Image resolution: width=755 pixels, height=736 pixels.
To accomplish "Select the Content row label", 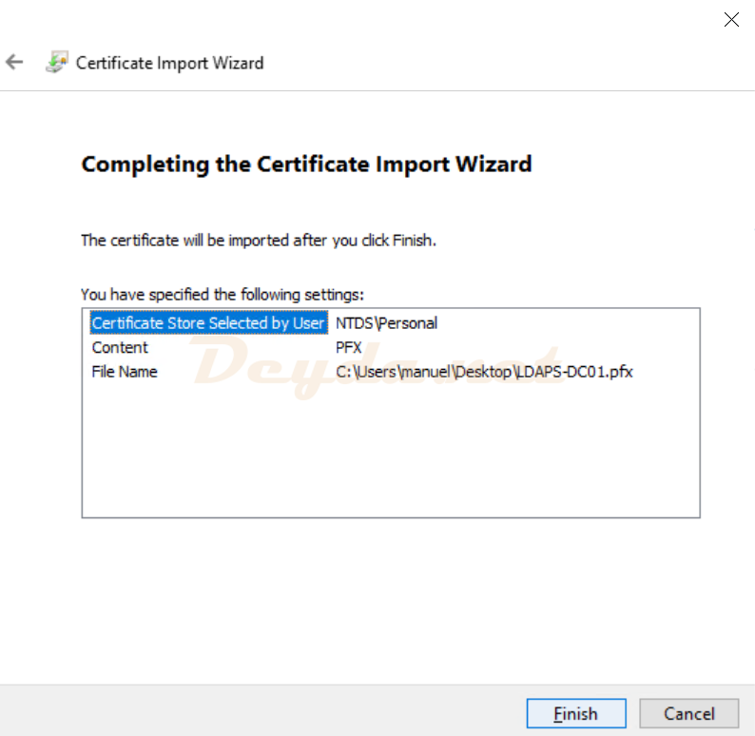I will 120,348.
